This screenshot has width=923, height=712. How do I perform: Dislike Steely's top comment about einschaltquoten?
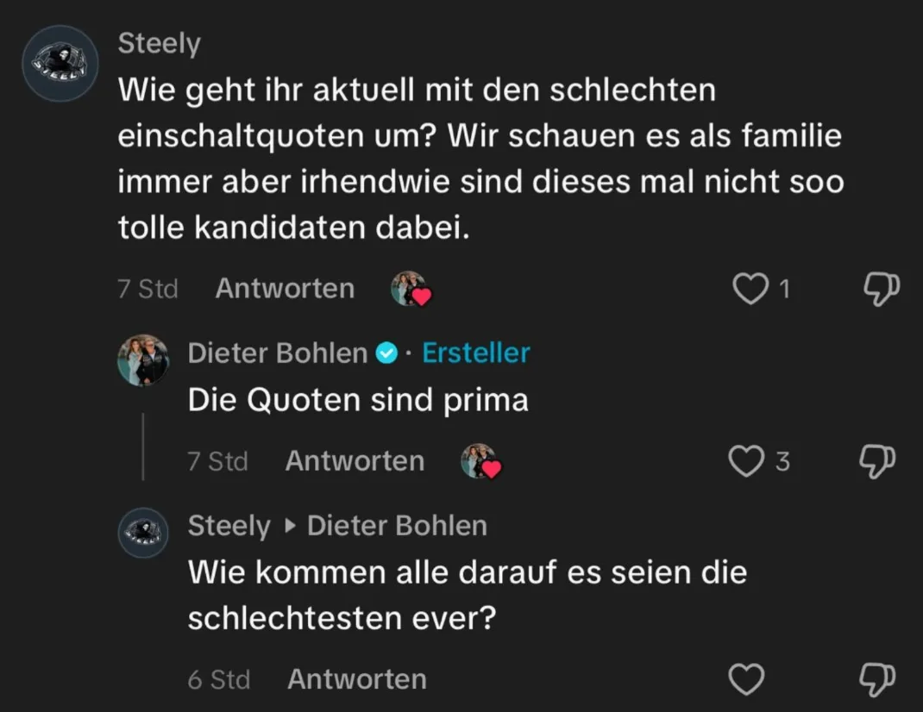(x=881, y=290)
